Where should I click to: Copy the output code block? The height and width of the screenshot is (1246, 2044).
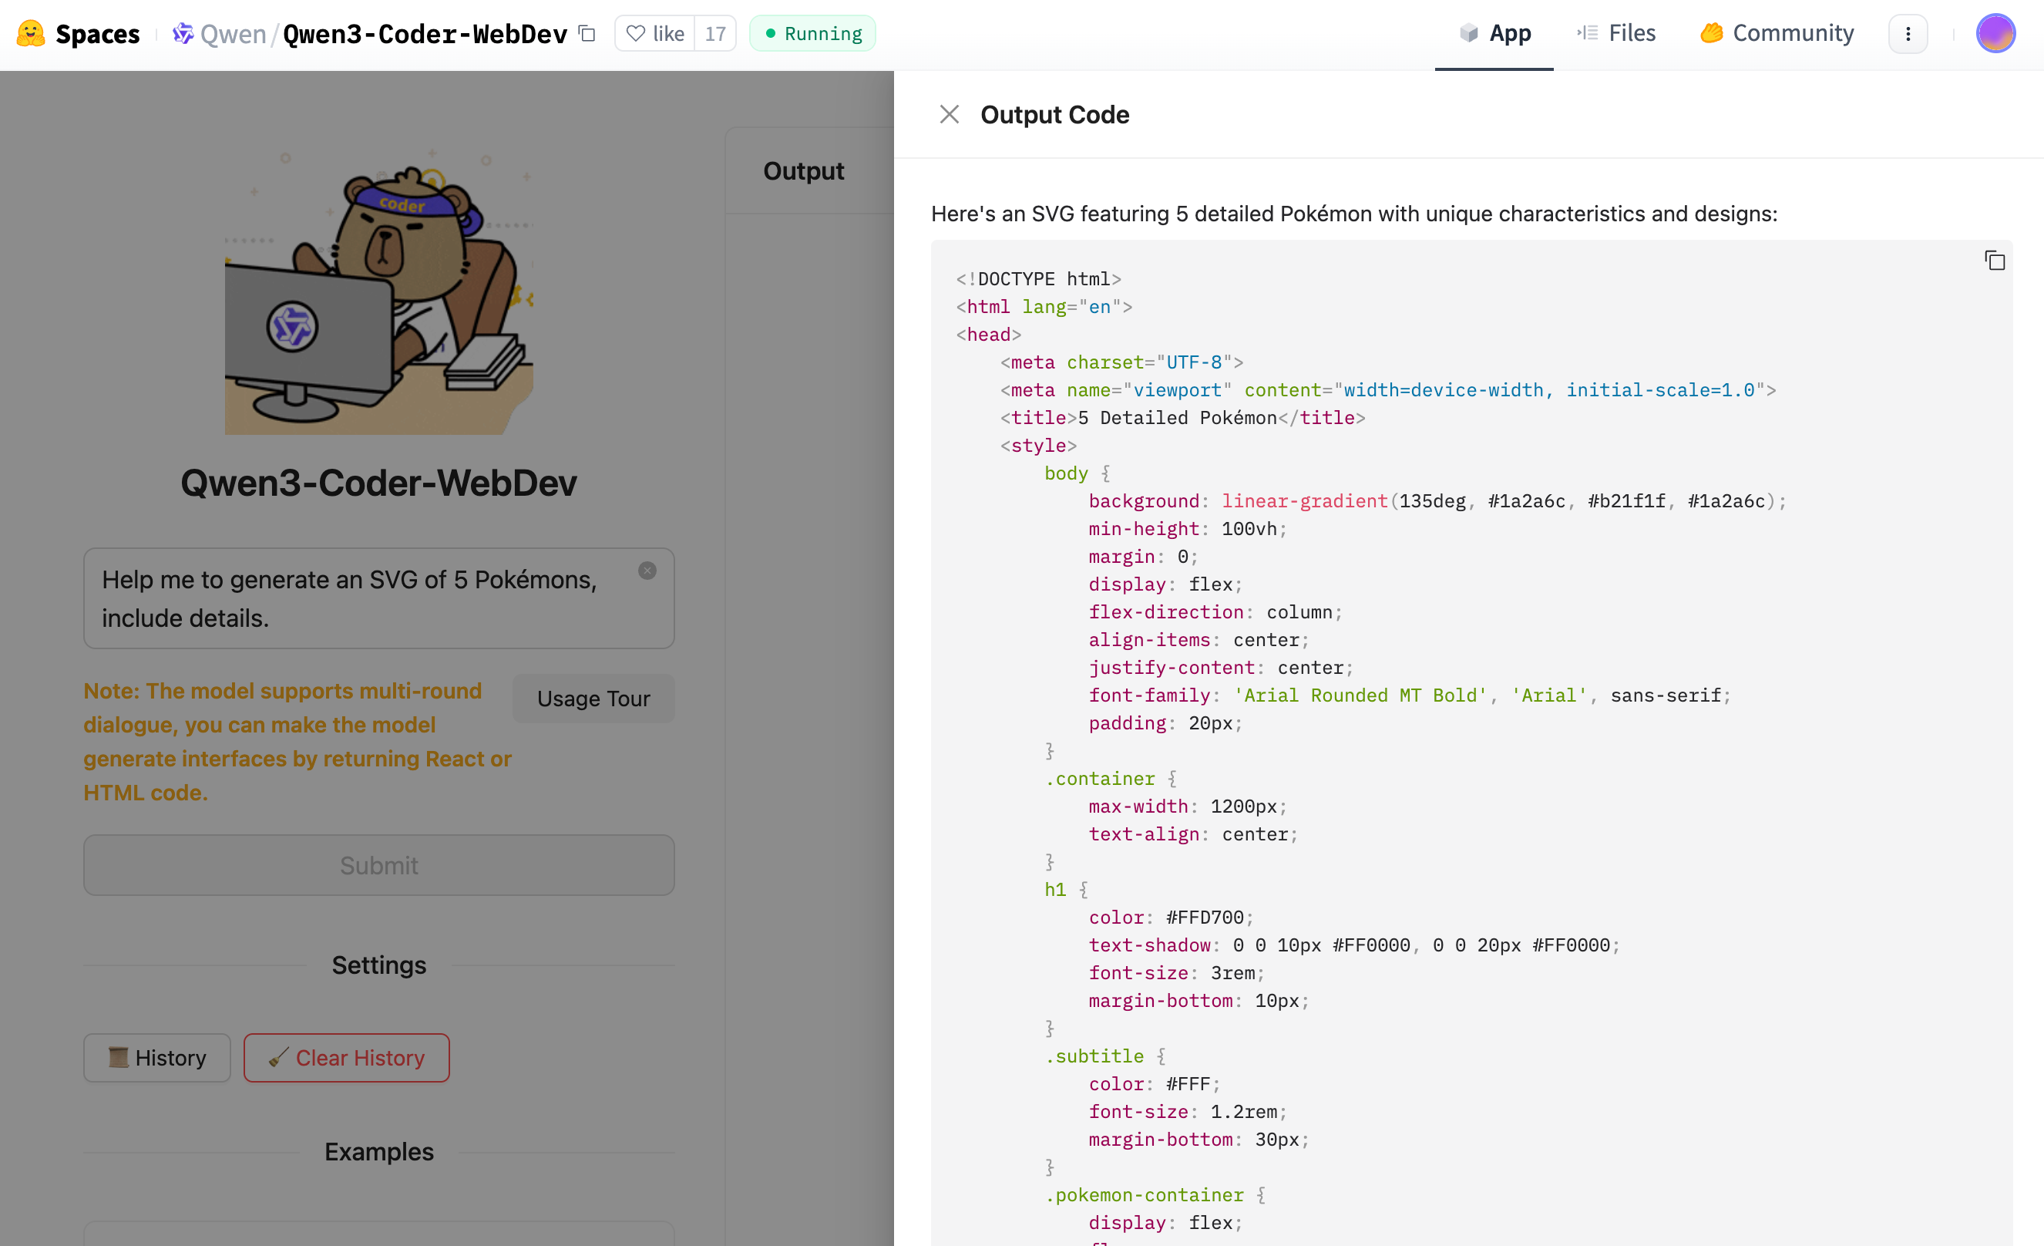tap(1994, 261)
